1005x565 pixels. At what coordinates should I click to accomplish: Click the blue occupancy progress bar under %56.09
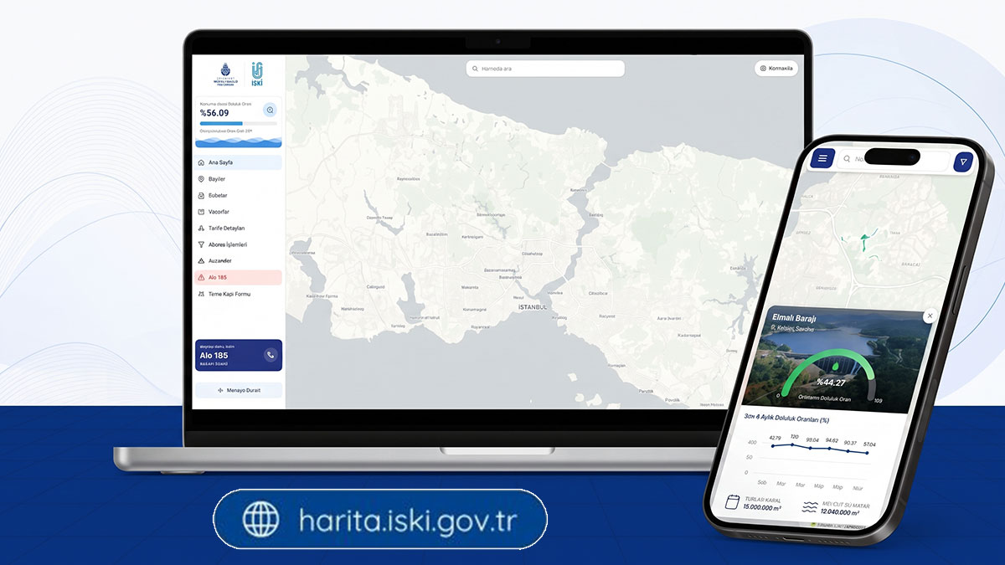pos(239,123)
